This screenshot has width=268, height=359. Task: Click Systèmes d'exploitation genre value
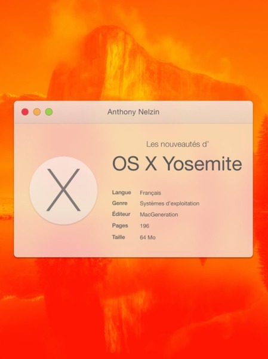pos(170,203)
